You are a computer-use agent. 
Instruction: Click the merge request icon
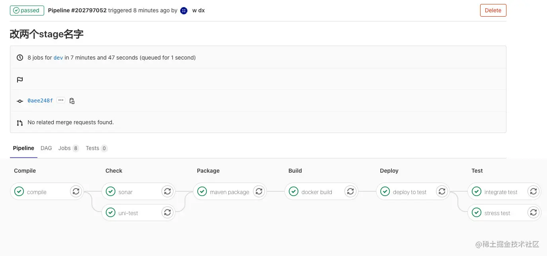coord(20,123)
